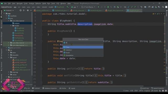Viewport: 168px width, 94px height.
Task: Click the CRLF line separator status entry
Action: point(136,91)
